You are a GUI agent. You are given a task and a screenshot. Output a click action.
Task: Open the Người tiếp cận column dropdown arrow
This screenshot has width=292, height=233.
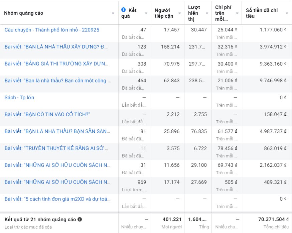(x=180, y=13)
